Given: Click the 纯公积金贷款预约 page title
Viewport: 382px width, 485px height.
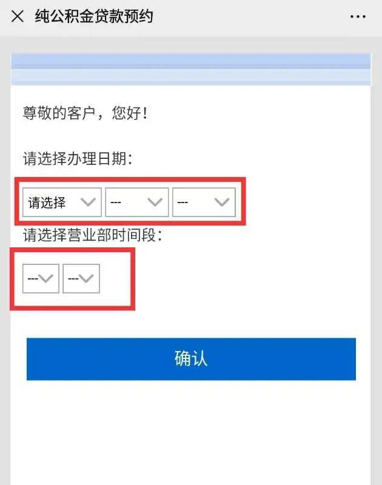Looking at the screenshot, I should click(94, 16).
